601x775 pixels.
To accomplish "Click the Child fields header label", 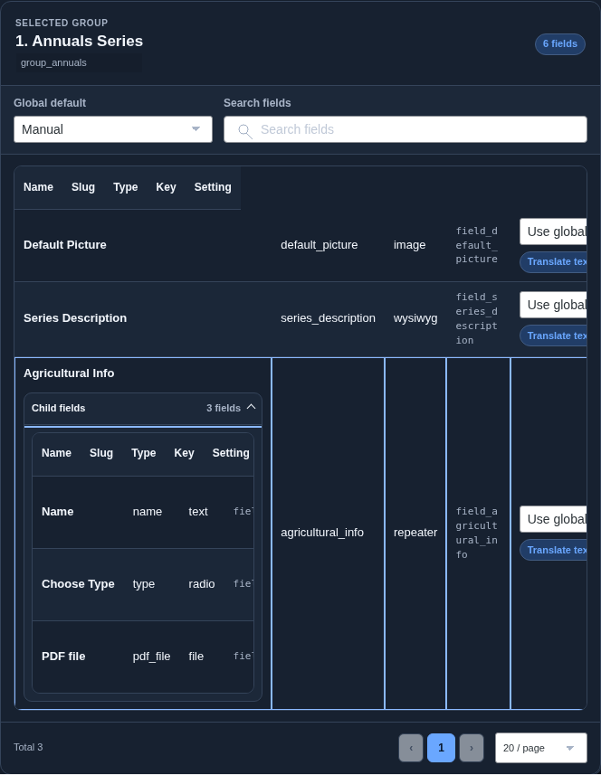I will pyautogui.click(x=58, y=408).
